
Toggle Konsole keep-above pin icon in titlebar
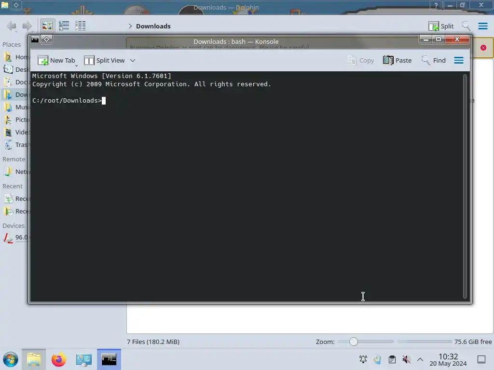tap(47, 40)
